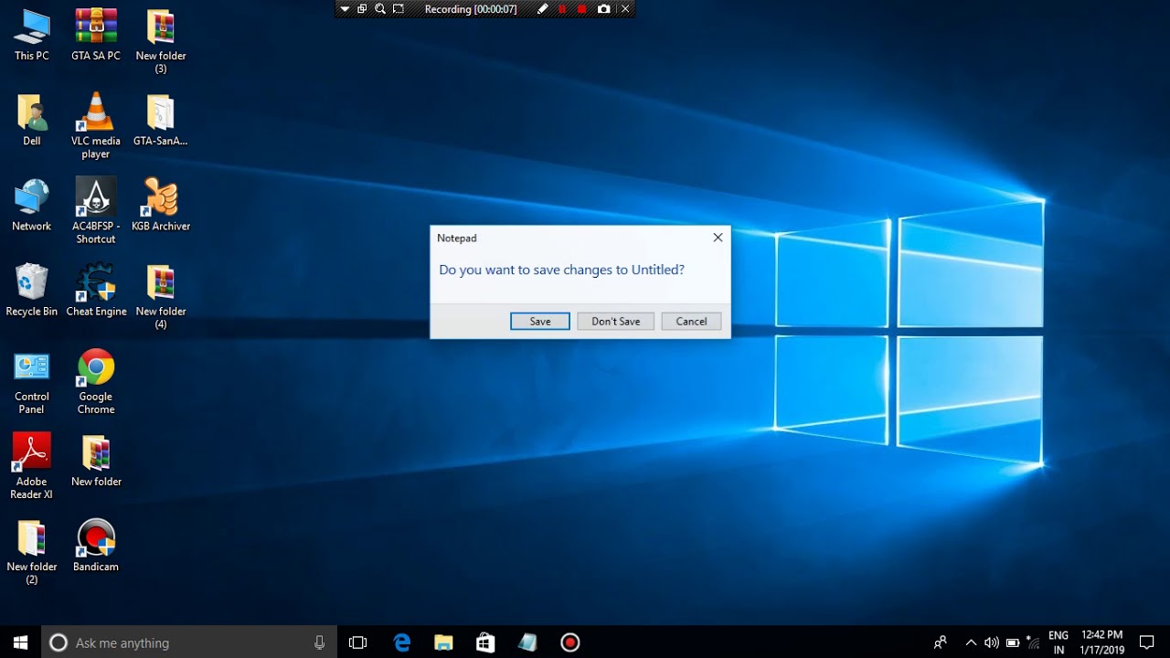The height and width of the screenshot is (658, 1170).
Task: Open the Notepad taskbar button
Action: [527, 642]
